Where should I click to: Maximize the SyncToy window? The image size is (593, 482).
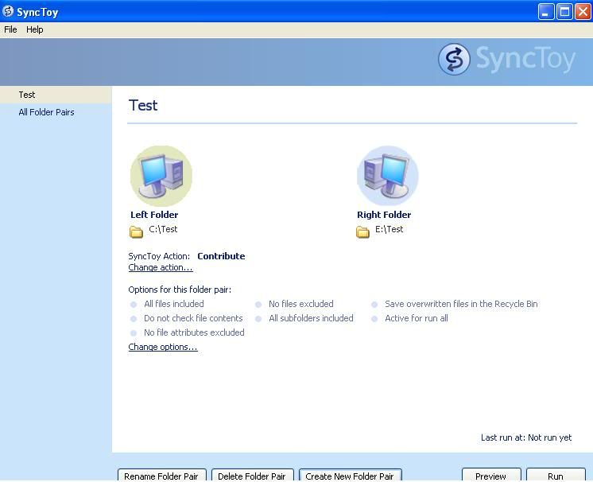pyautogui.click(x=564, y=12)
